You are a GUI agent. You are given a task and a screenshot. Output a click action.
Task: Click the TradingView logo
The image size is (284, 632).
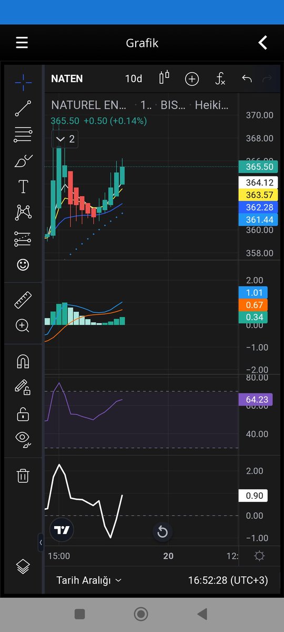[62, 530]
